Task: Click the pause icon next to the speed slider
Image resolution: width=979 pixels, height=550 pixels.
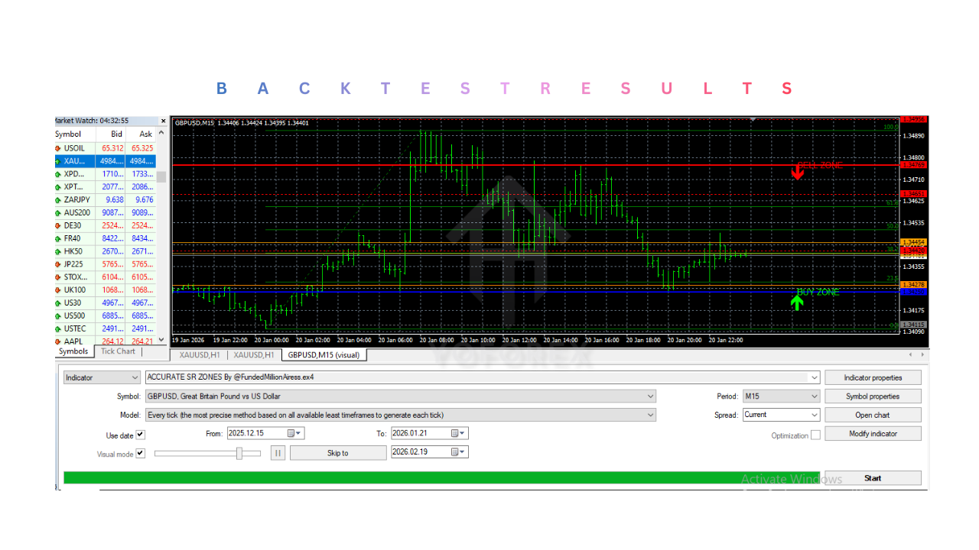Action: click(x=277, y=452)
